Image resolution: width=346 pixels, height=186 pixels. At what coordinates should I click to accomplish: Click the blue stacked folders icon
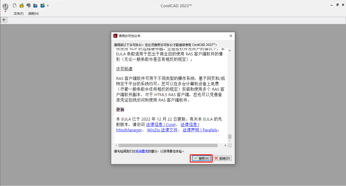coord(36,5)
